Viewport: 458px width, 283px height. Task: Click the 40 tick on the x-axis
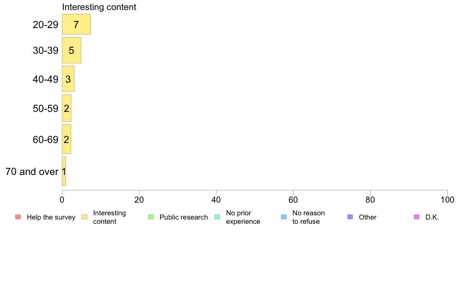pos(216,200)
